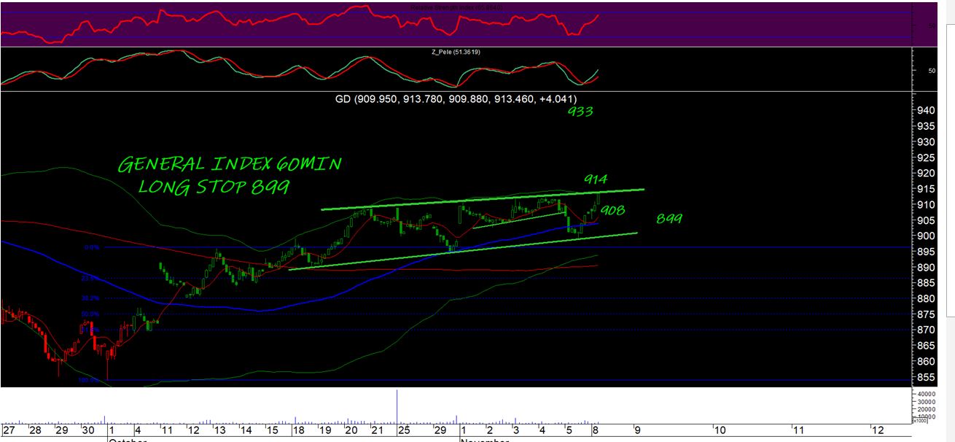955x442 pixels.
Task: Select the GENERAL INDEX 60MIN text annotation
Action: click(x=229, y=164)
